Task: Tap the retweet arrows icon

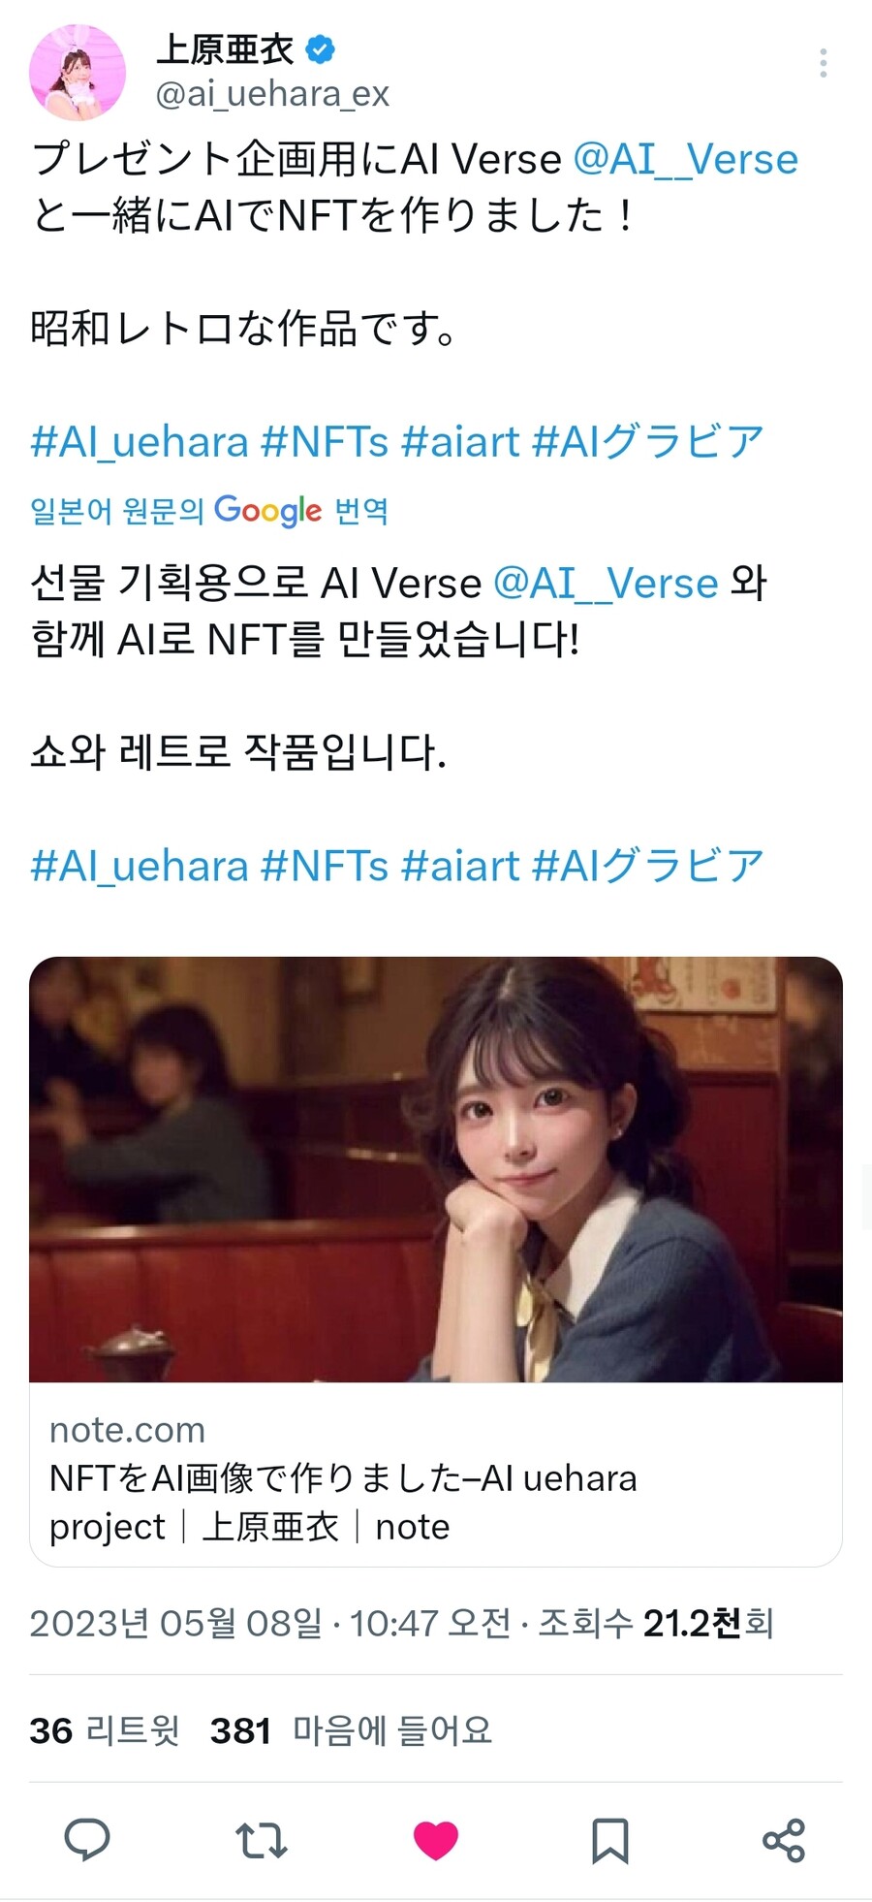Action: click(262, 1839)
